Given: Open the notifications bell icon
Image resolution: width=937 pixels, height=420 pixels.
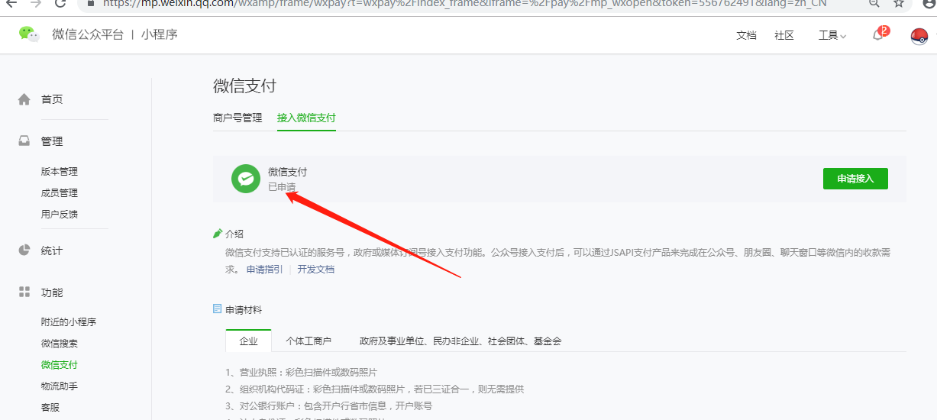Looking at the screenshot, I should point(878,35).
